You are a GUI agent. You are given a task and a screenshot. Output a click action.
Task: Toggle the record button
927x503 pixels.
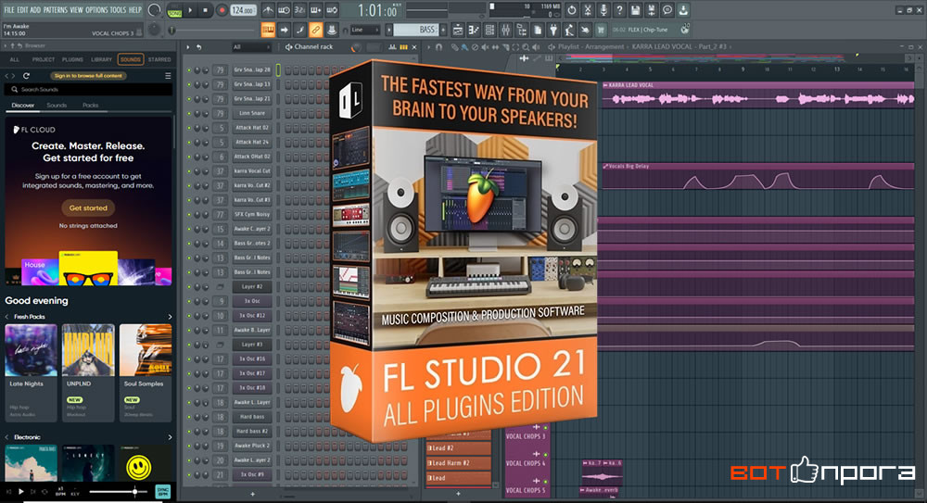[x=222, y=10]
